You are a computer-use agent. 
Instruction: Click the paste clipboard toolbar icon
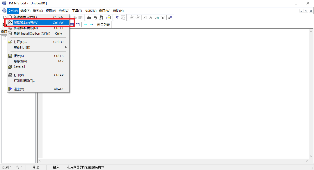point(81,17)
